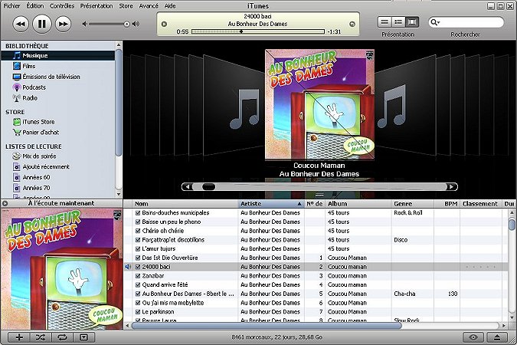Image resolution: width=517 pixels, height=345 pixels.
Task: Adjust the volume slider knob
Action: click(x=126, y=24)
